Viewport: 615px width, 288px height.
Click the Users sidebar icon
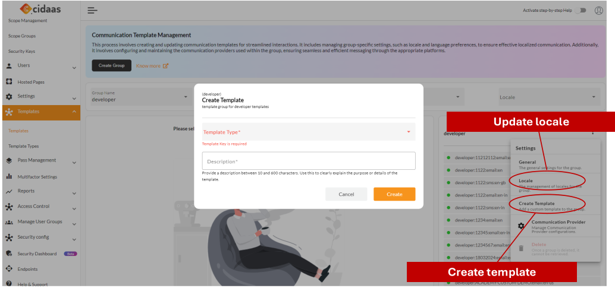(9, 66)
